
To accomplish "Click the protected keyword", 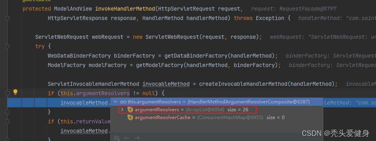I will pos(37,9).
